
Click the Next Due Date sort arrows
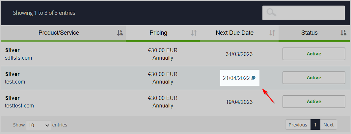click(x=272, y=33)
